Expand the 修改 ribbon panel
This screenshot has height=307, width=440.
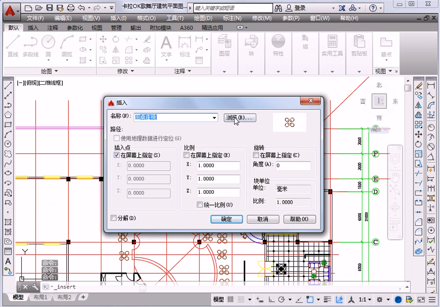125,71
